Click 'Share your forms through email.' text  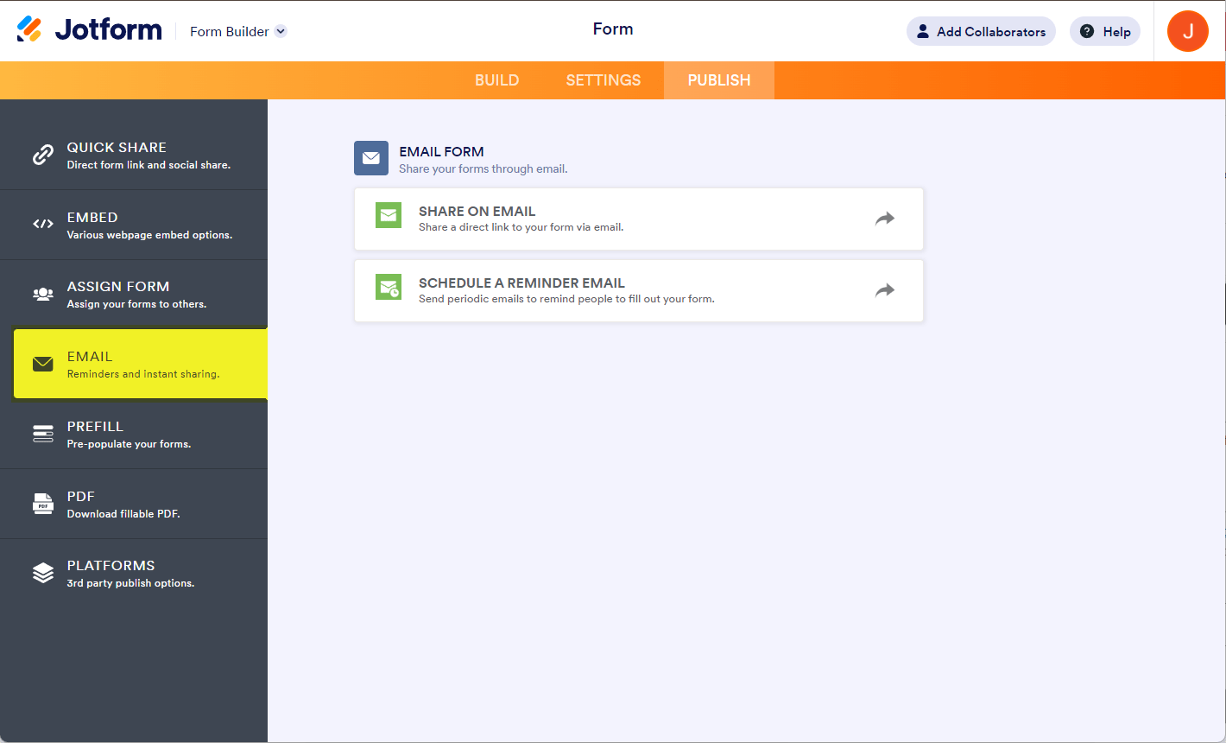click(x=483, y=168)
